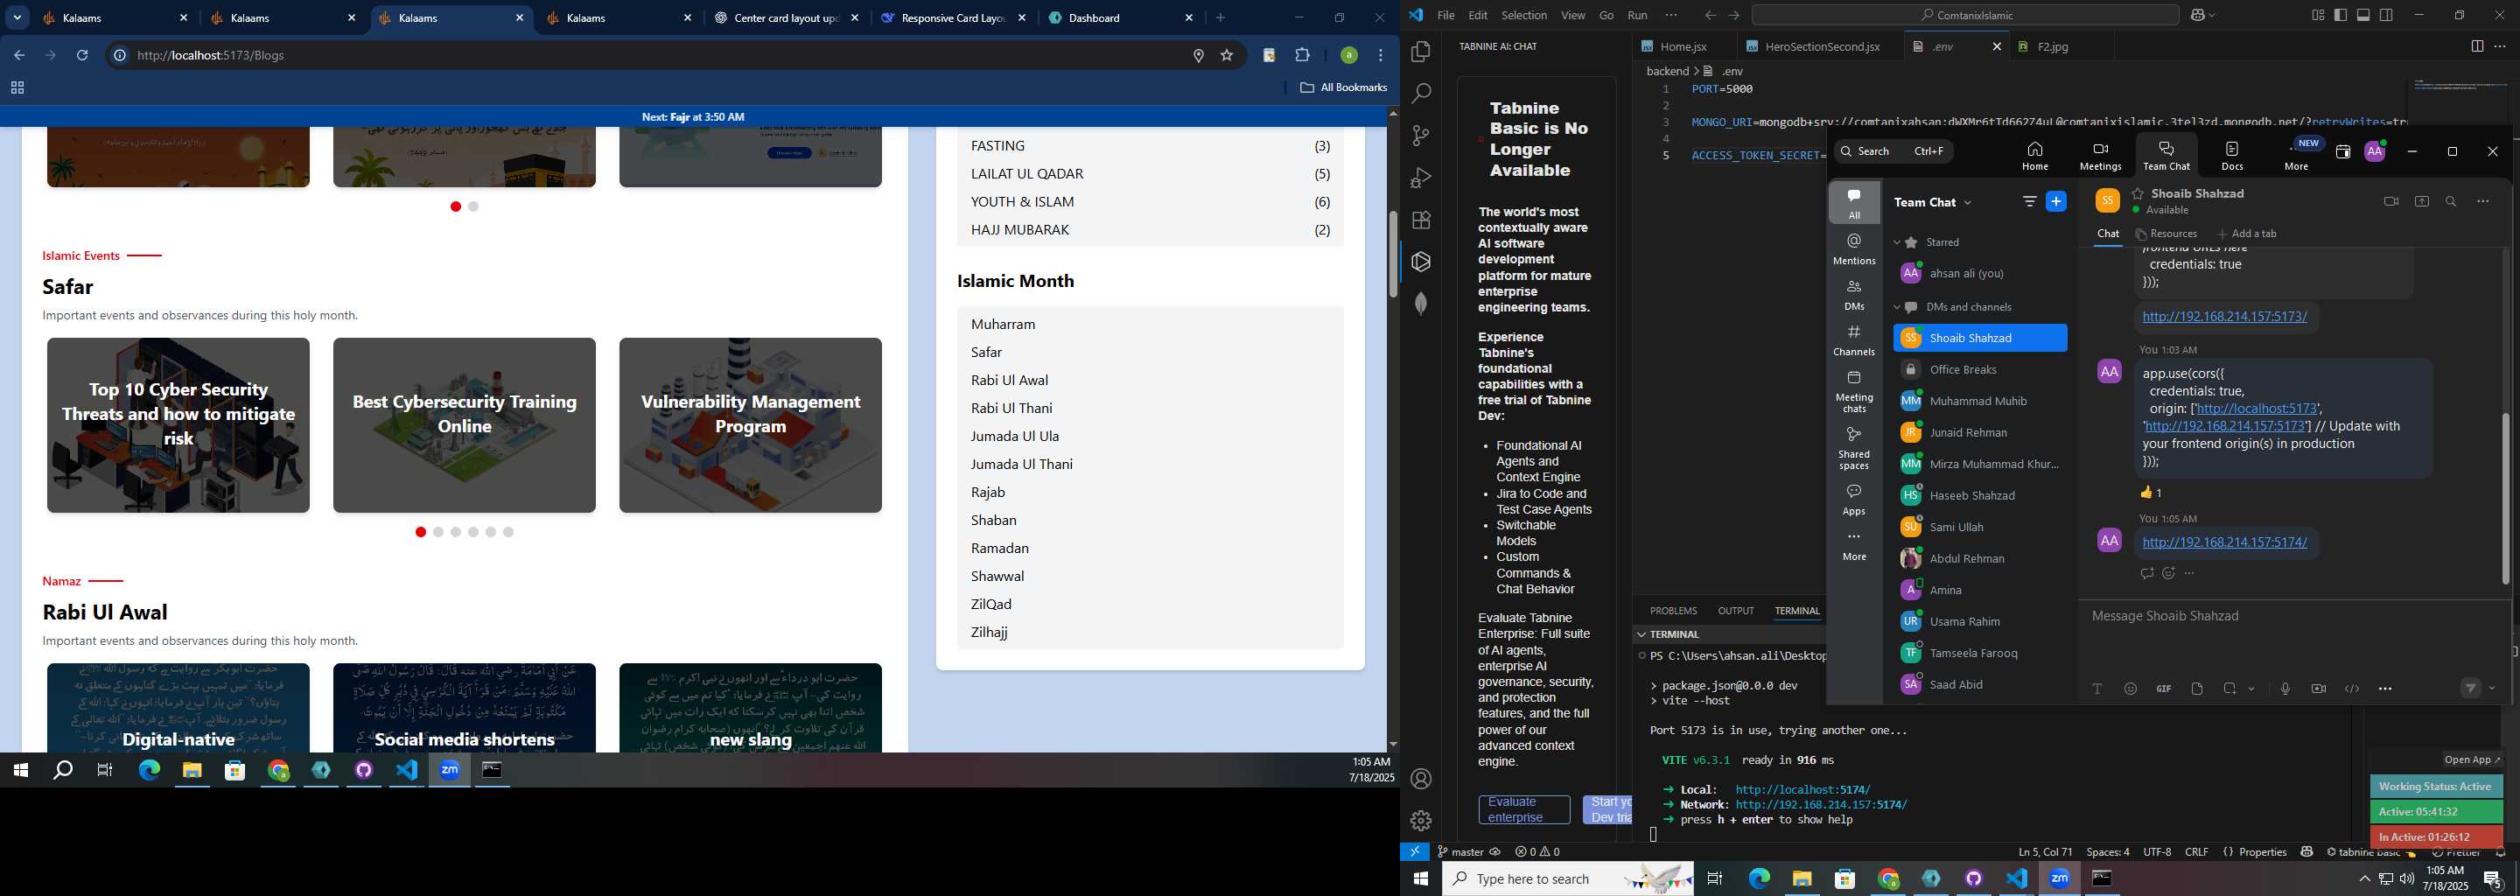Viewport: 2520px width, 896px height.
Task: Click Evaluate enterprise button in Tabnine panel
Action: 1524,809
